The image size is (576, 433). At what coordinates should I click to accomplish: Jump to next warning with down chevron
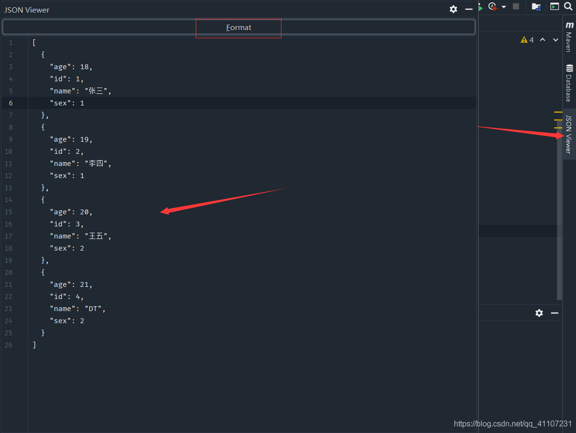(556, 40)
